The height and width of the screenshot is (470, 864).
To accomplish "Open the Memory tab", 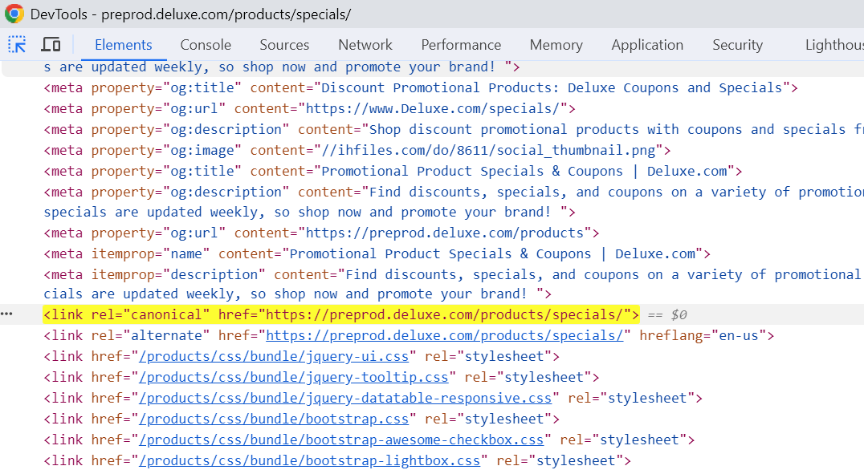I will [556, 45].
